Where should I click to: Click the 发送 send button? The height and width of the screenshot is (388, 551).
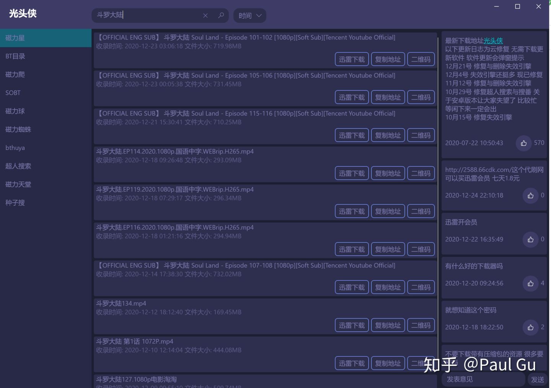[537, 379]
